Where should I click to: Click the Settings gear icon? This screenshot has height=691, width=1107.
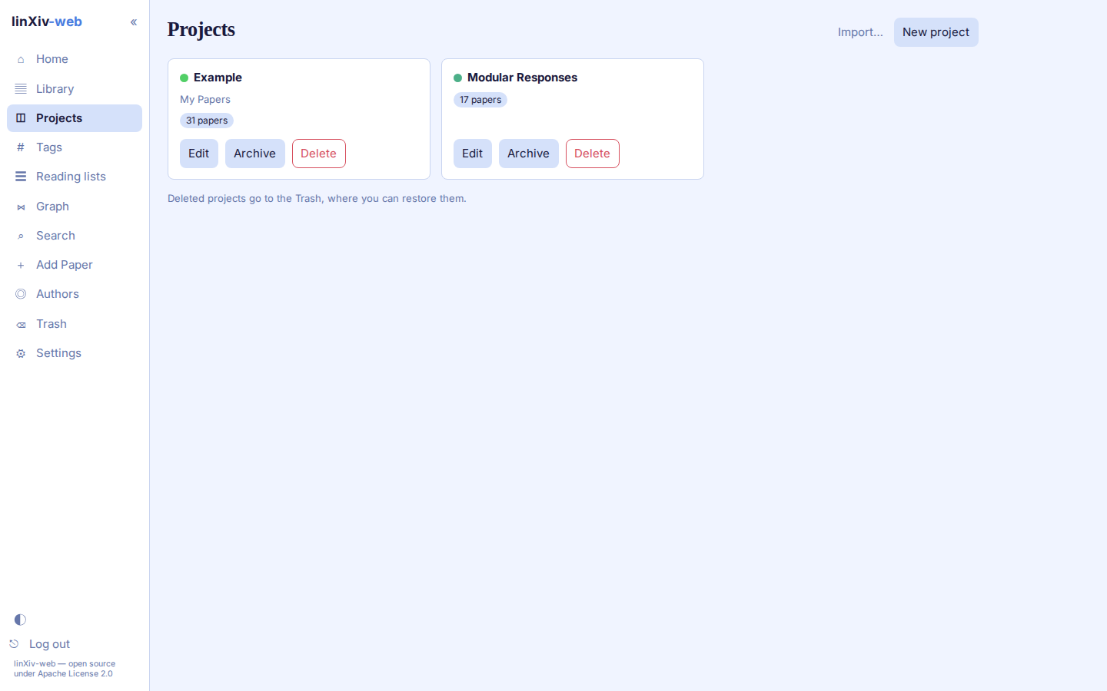(21, 353)
